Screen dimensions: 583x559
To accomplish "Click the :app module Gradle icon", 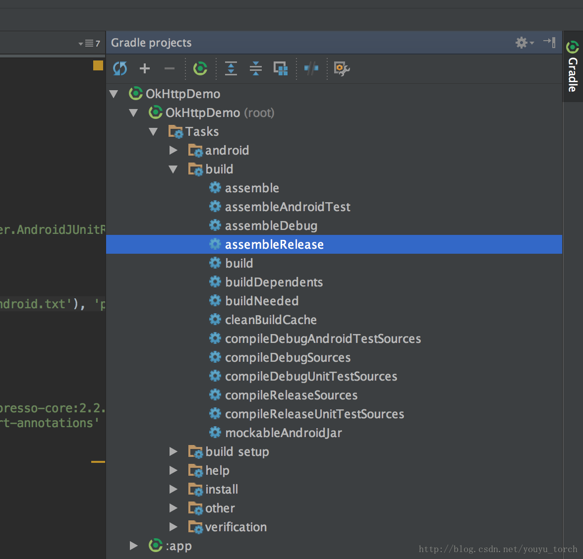I will coord(156,545).
